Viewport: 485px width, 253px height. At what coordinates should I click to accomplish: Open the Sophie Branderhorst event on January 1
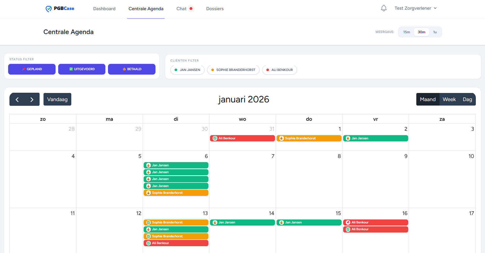pos(309,138)
